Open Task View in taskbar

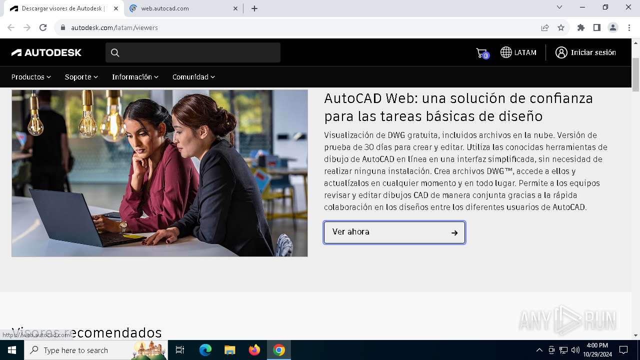(180, 350)
